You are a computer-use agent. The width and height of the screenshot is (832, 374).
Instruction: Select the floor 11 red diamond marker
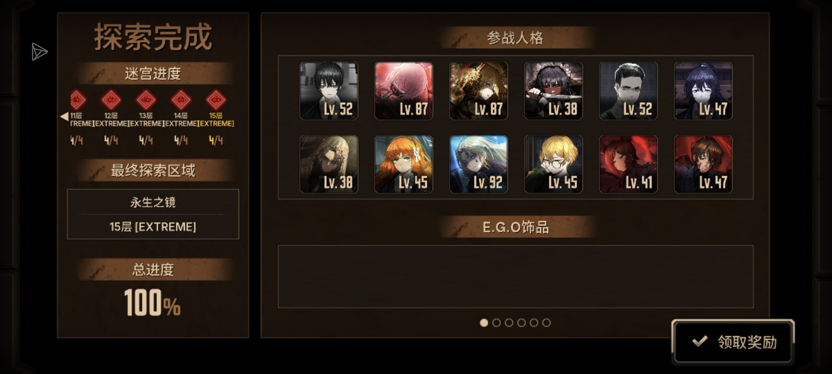click(x=78, y=100)
